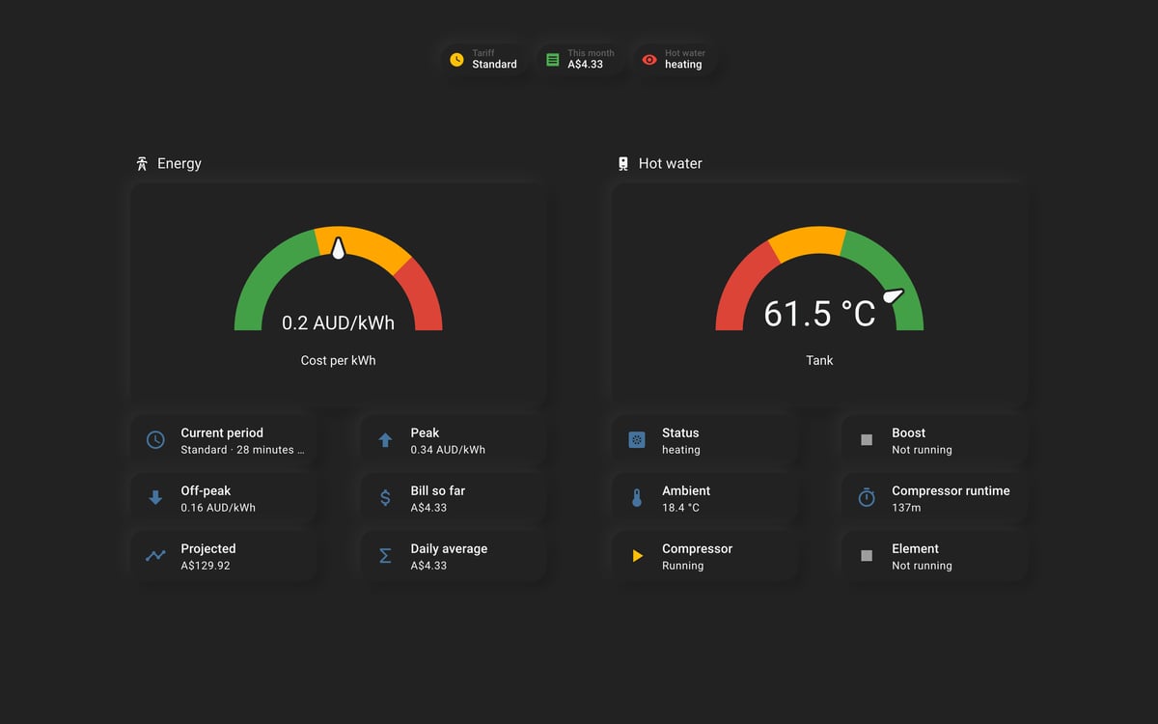1158x724 pixels.
Task: Open the Current period tile
Action: click(224, 440)
